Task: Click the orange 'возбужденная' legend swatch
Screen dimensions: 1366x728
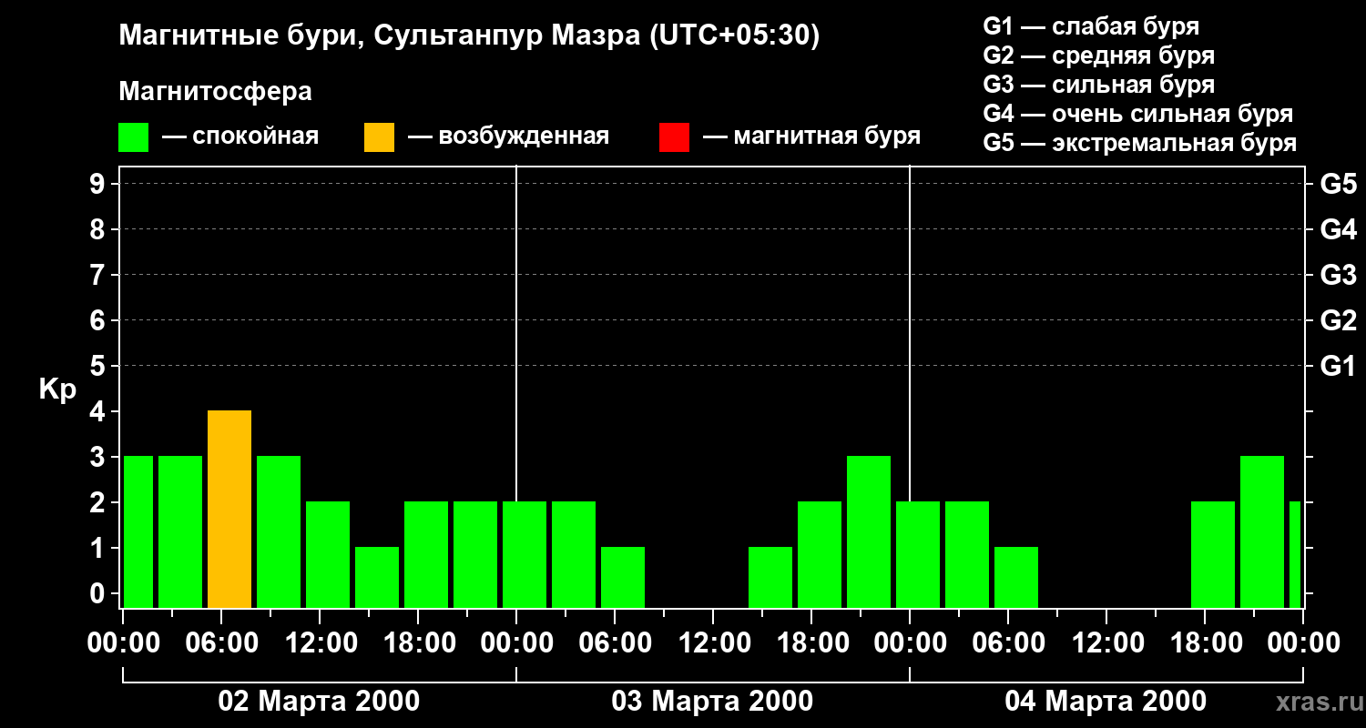Action: (379, 137)
